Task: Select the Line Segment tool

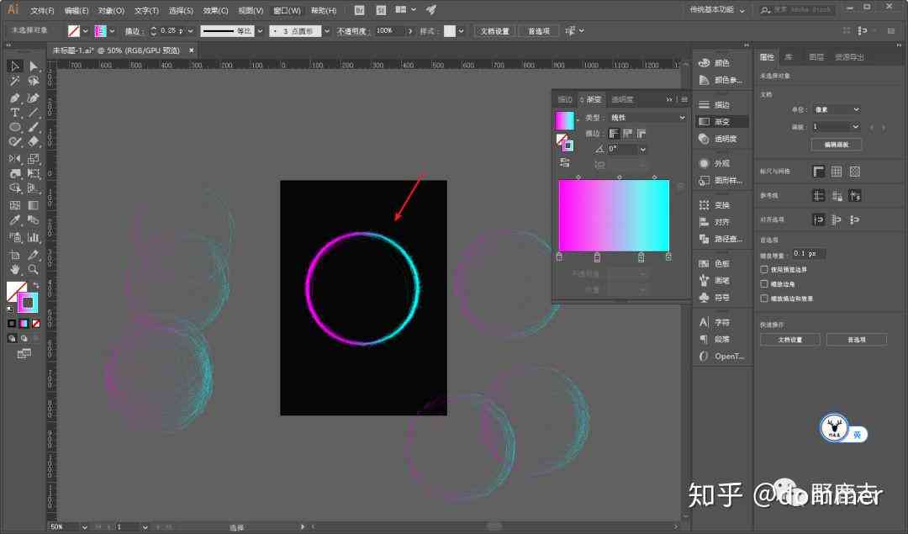Action: 34,113
